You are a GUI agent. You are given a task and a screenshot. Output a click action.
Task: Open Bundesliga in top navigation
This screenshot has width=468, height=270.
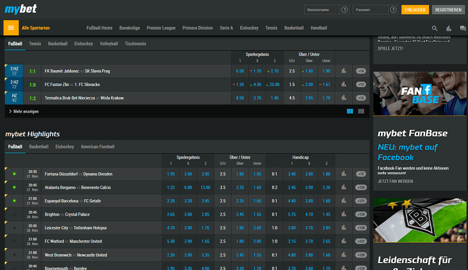pyautogui.click(x=130, y=28)
